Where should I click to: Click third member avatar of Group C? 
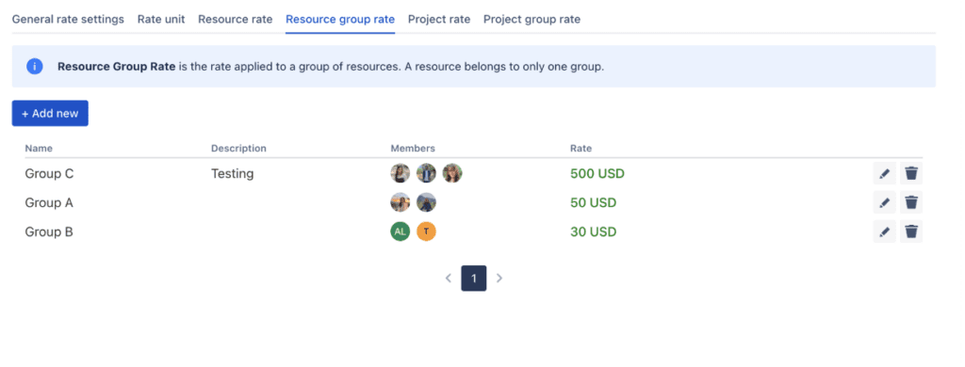[x=452, y=173]
